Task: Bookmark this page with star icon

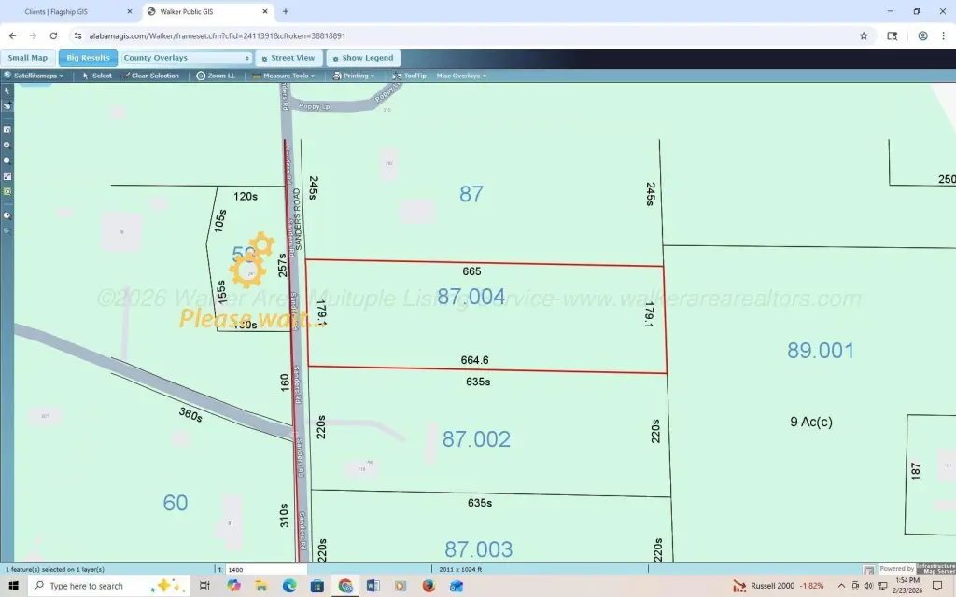Action: click(x=864, y=35)
